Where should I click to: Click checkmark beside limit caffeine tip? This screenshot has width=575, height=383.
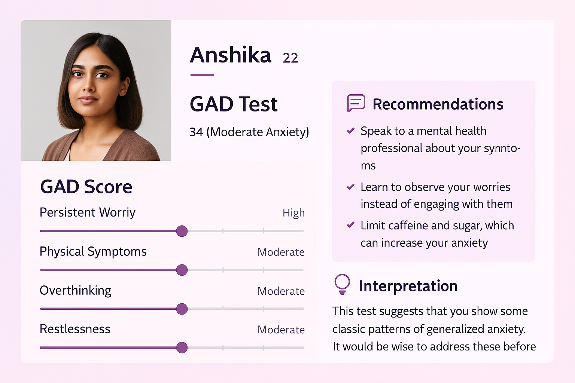coord(351,225)
